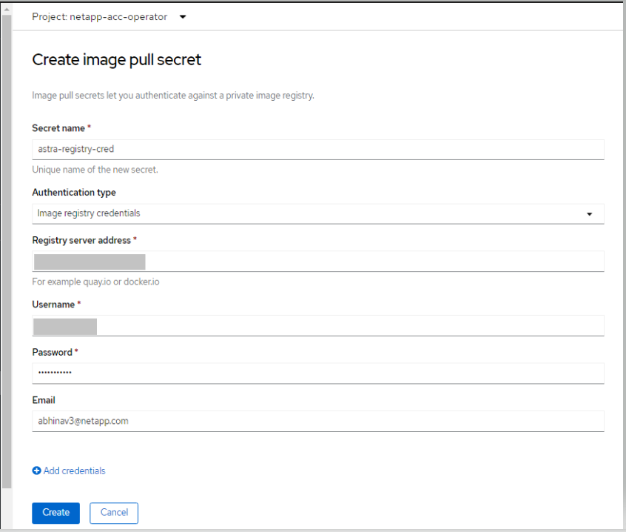This screenshot has height=532, width=626.
Task: Click the Email field label
Action: [44, 400]
